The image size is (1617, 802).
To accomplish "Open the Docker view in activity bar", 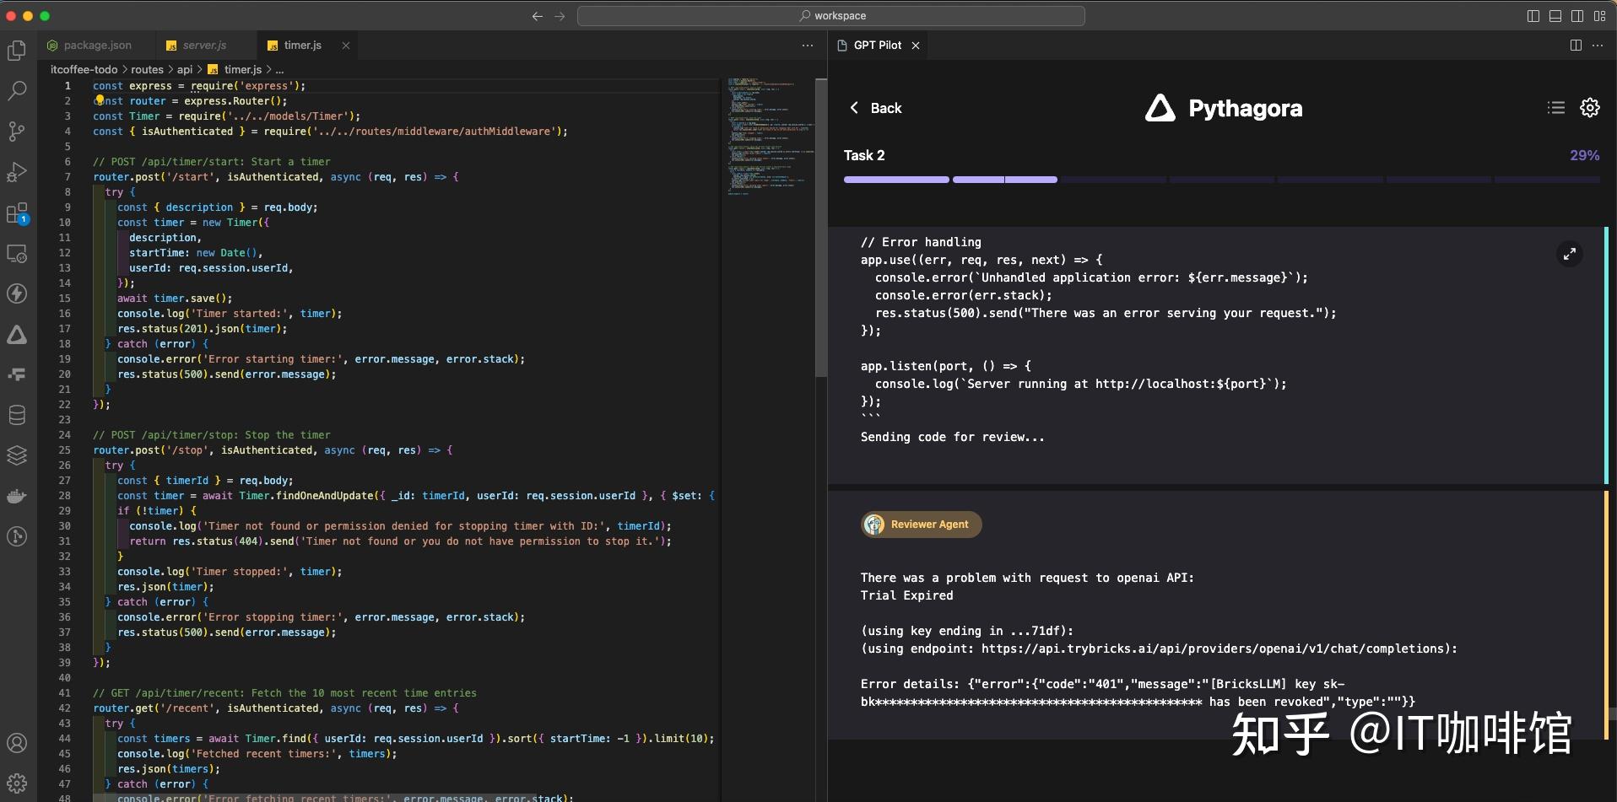I will coord(17,496).
